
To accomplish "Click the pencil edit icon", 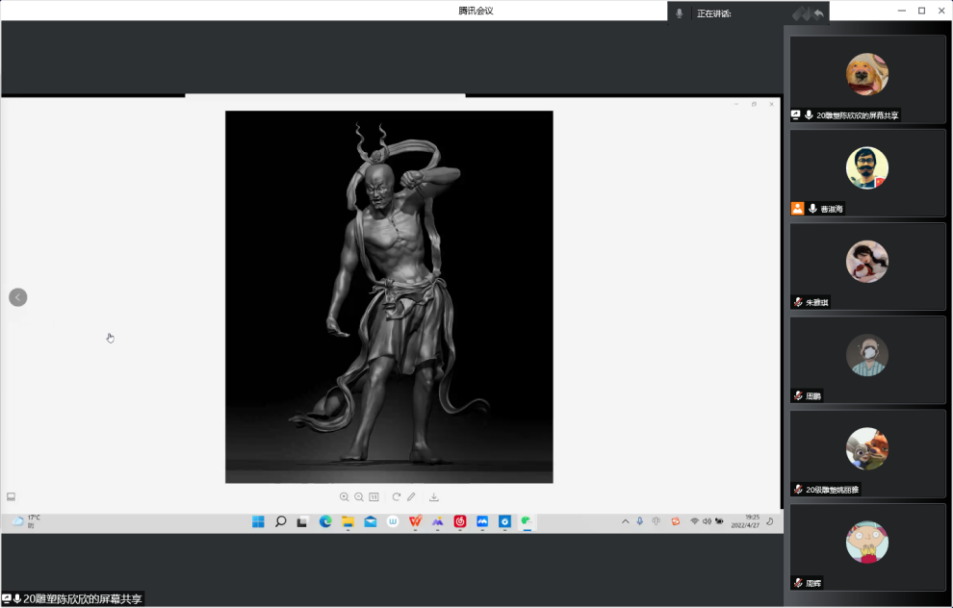I will tap(411, 497).
